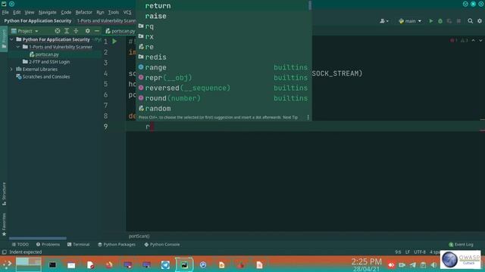
Task: Open the Code menu
Action: point(66,12)
